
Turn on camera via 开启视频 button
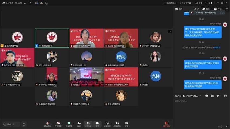tap(58, 124)
